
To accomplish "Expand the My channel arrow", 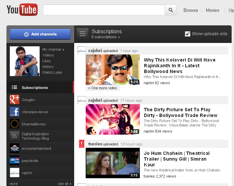I will (63, 50).
